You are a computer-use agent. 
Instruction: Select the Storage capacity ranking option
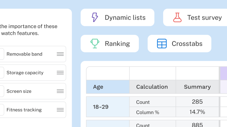(33, 73)
